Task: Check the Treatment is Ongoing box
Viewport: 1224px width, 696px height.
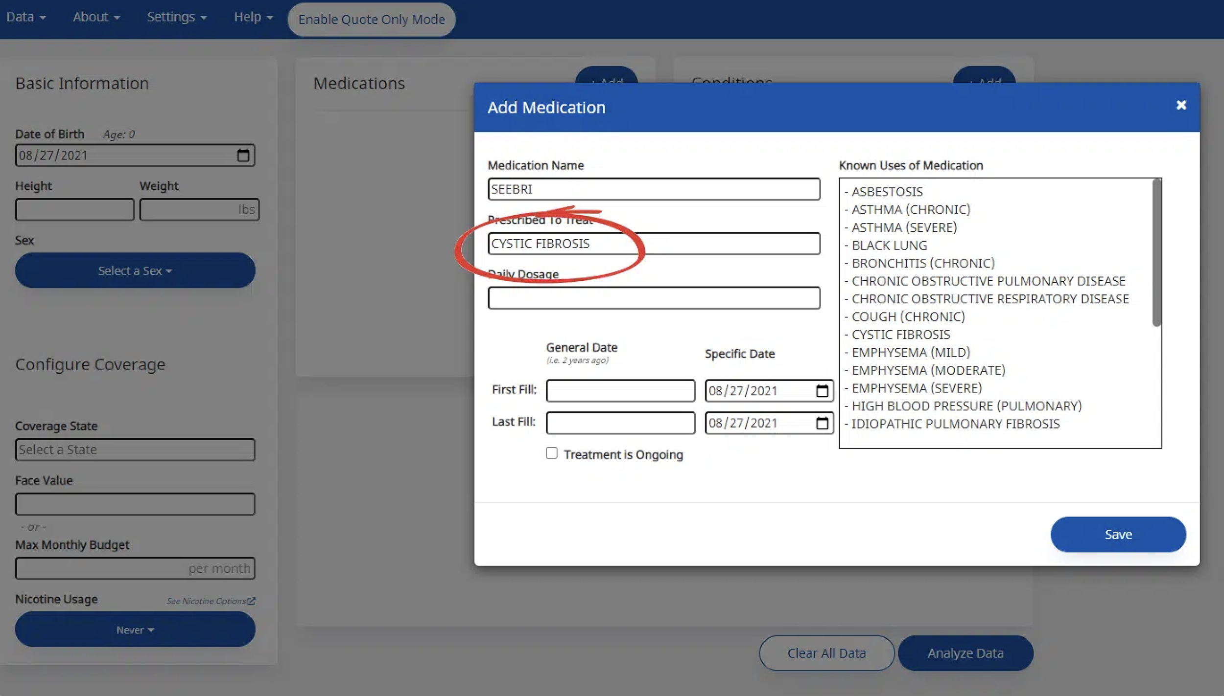Action: [552, 453]
